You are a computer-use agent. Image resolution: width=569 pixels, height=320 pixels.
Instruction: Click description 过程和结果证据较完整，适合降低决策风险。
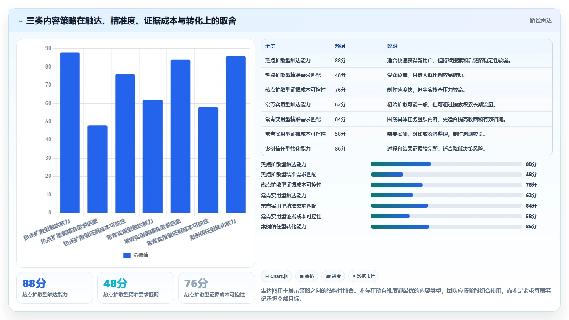pyautogui.click(x=436, y=149)
